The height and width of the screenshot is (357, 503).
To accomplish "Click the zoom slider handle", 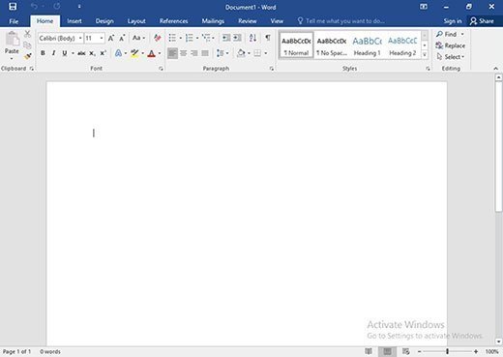I will coord(447,351).
